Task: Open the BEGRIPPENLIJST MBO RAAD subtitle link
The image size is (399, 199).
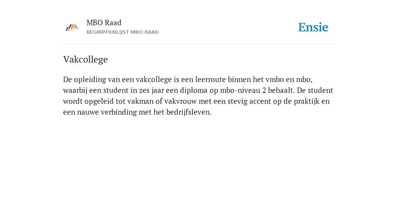Action: click(x=123, y=32)
